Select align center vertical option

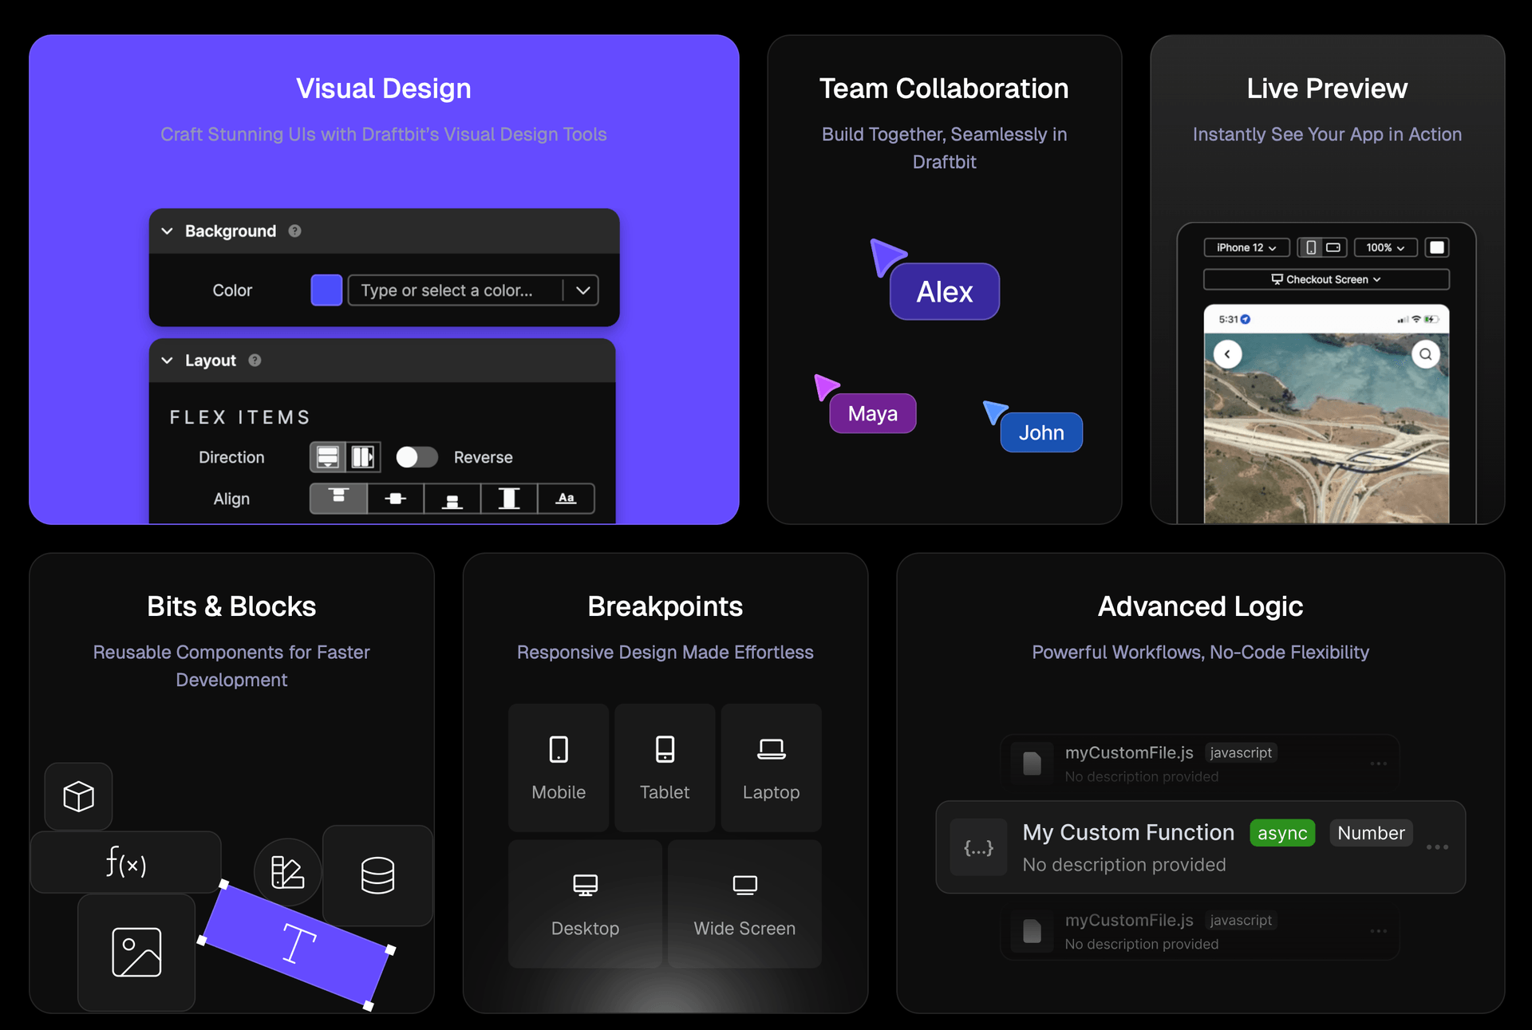point(395,499)
